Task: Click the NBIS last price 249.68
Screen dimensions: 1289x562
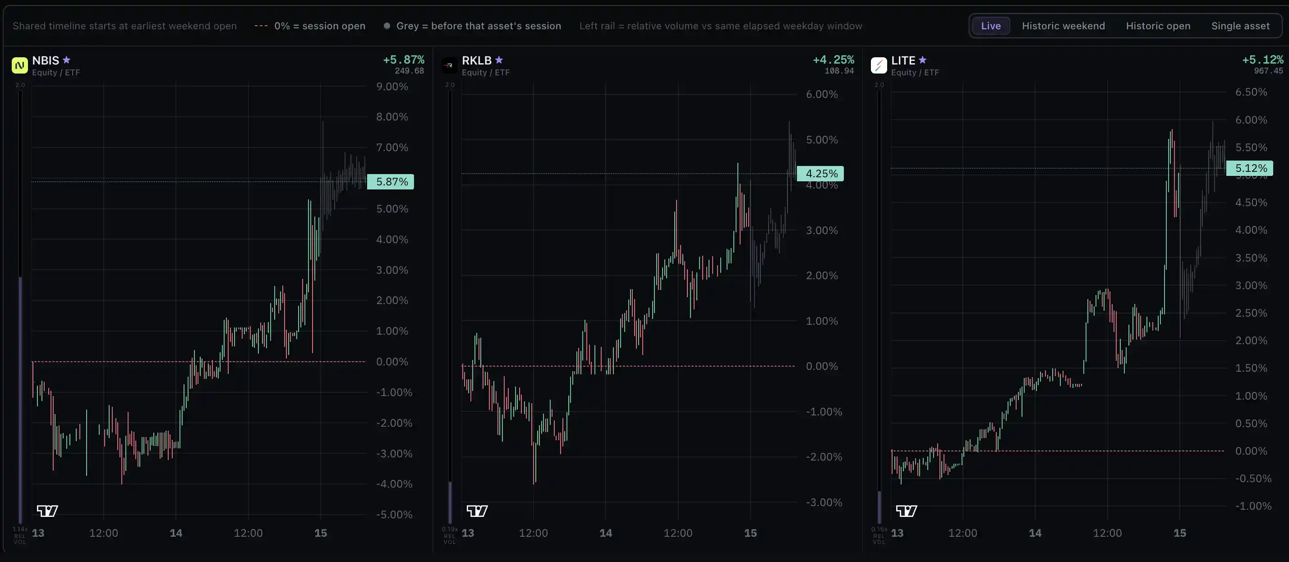Action: pyautogui.click(x=410, y=71)
